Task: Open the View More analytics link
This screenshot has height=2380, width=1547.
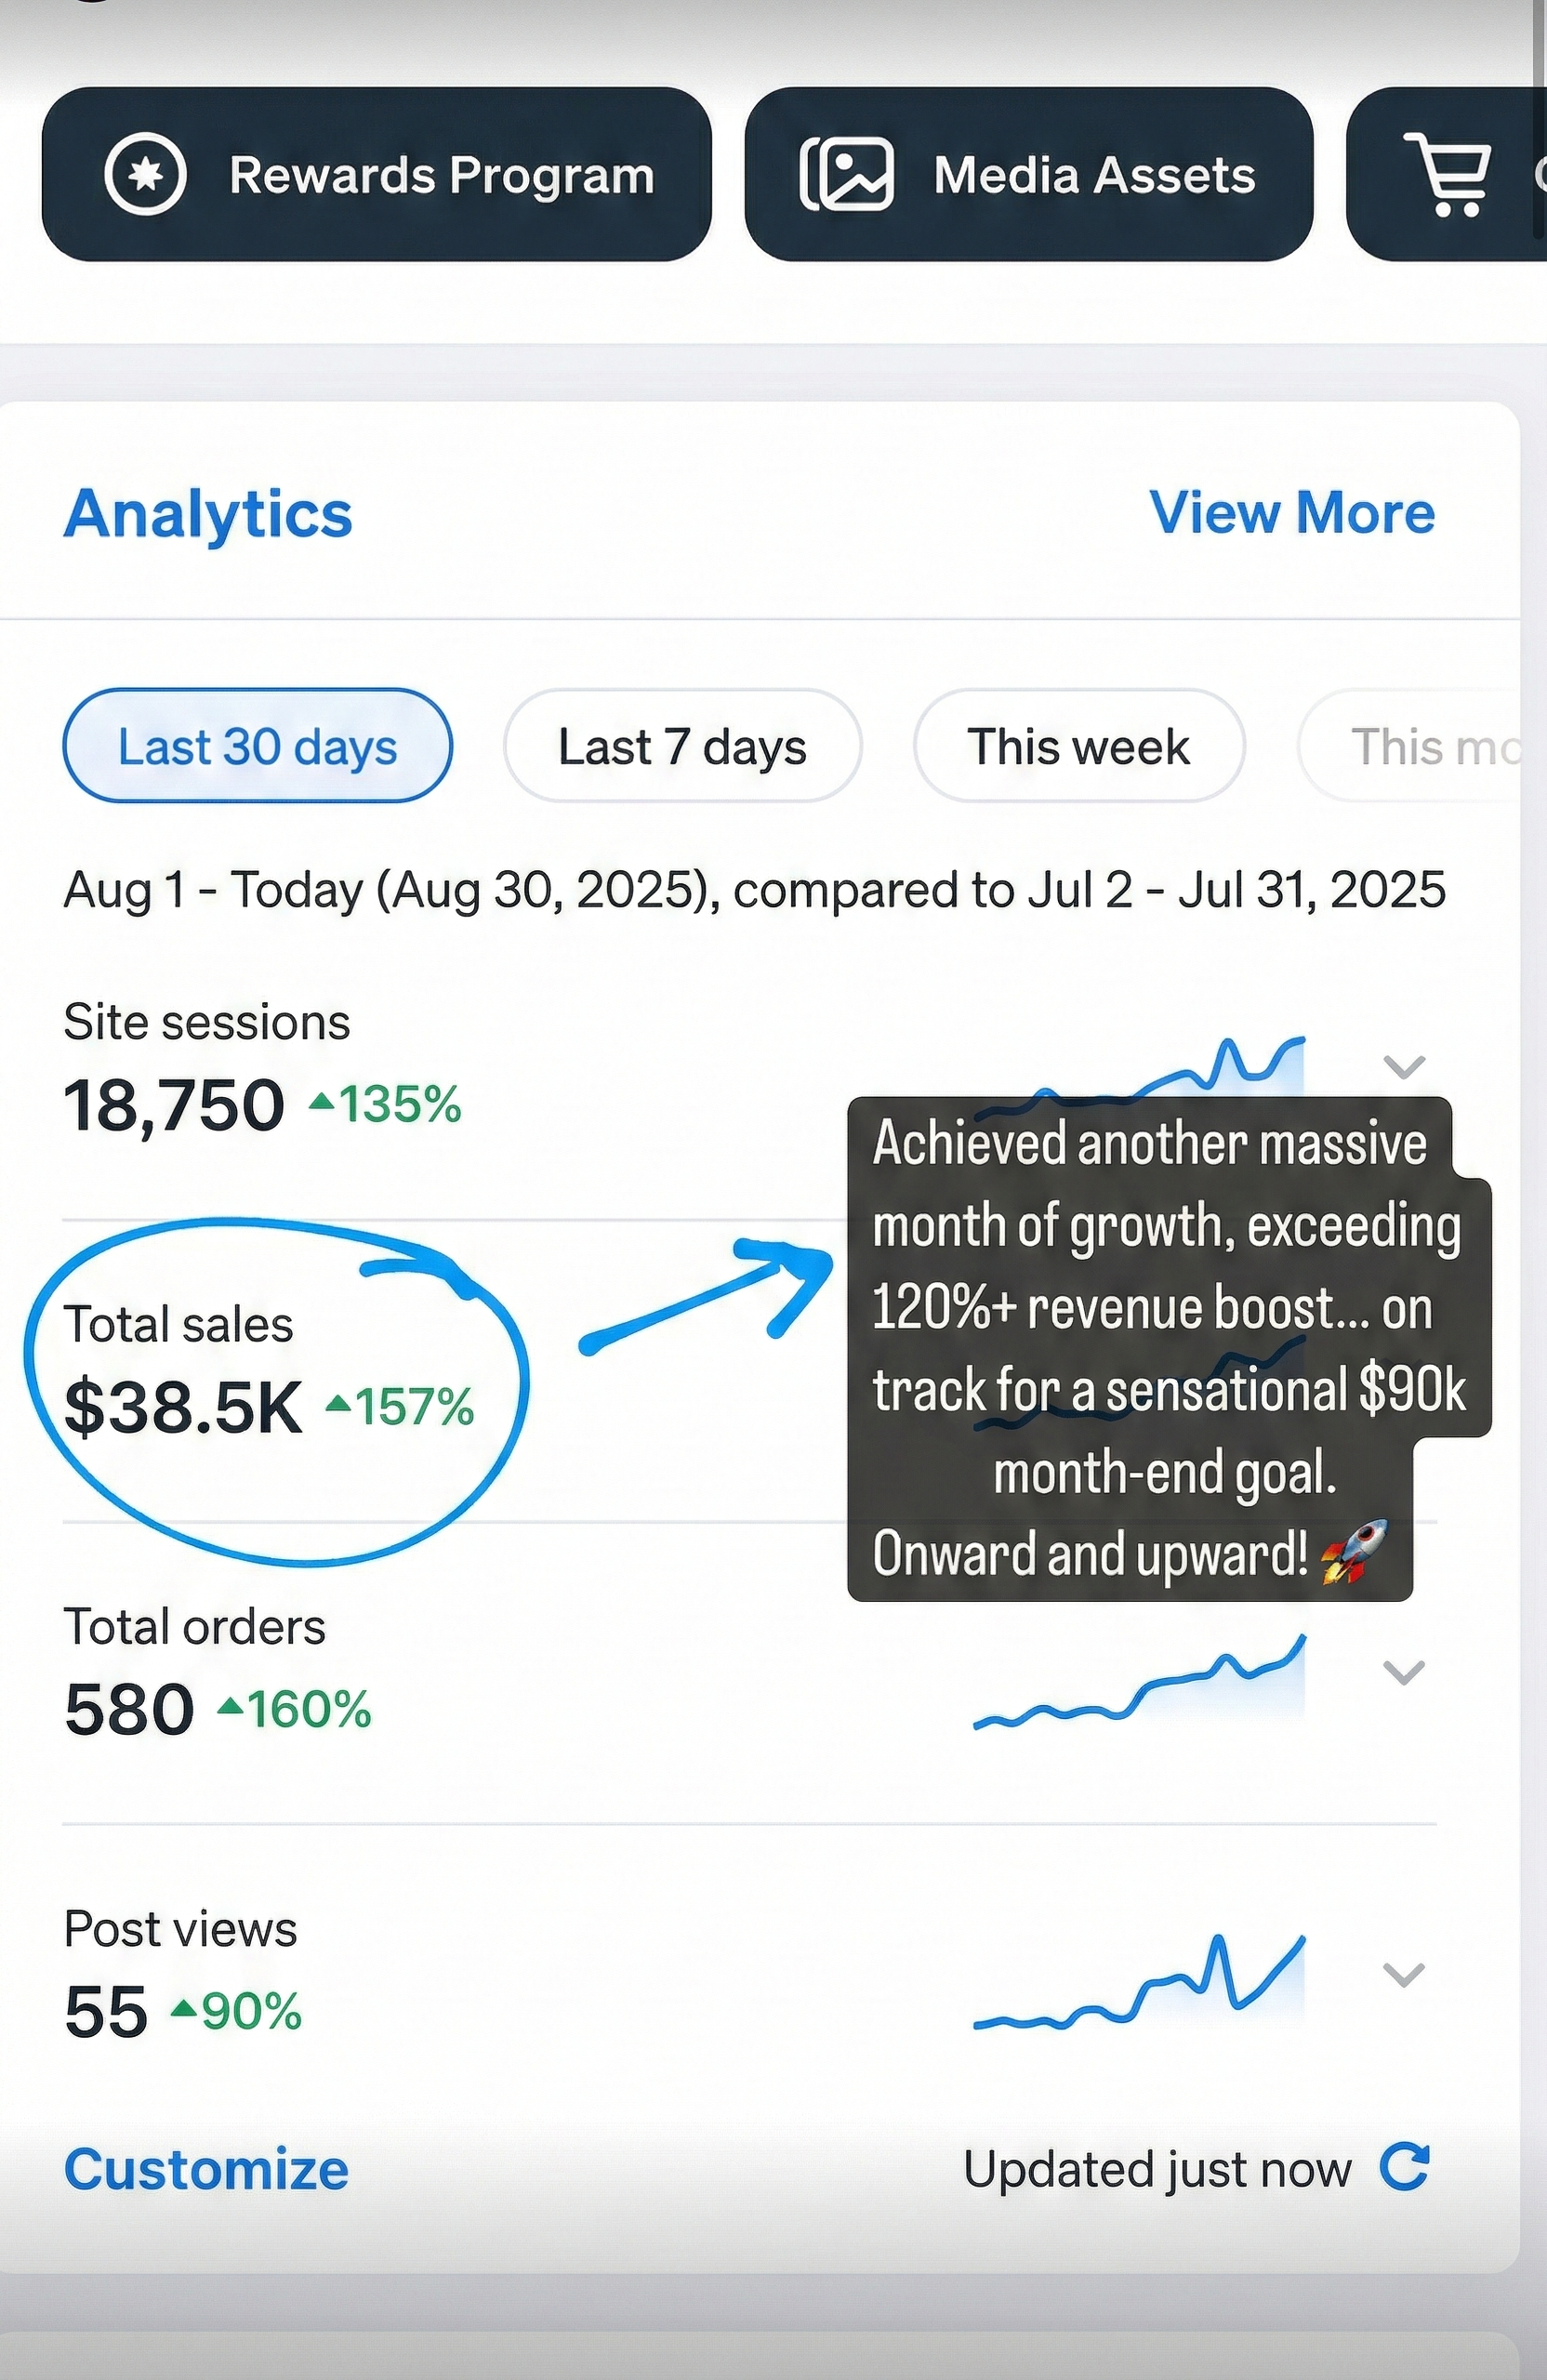Action: pos(1291,513)
